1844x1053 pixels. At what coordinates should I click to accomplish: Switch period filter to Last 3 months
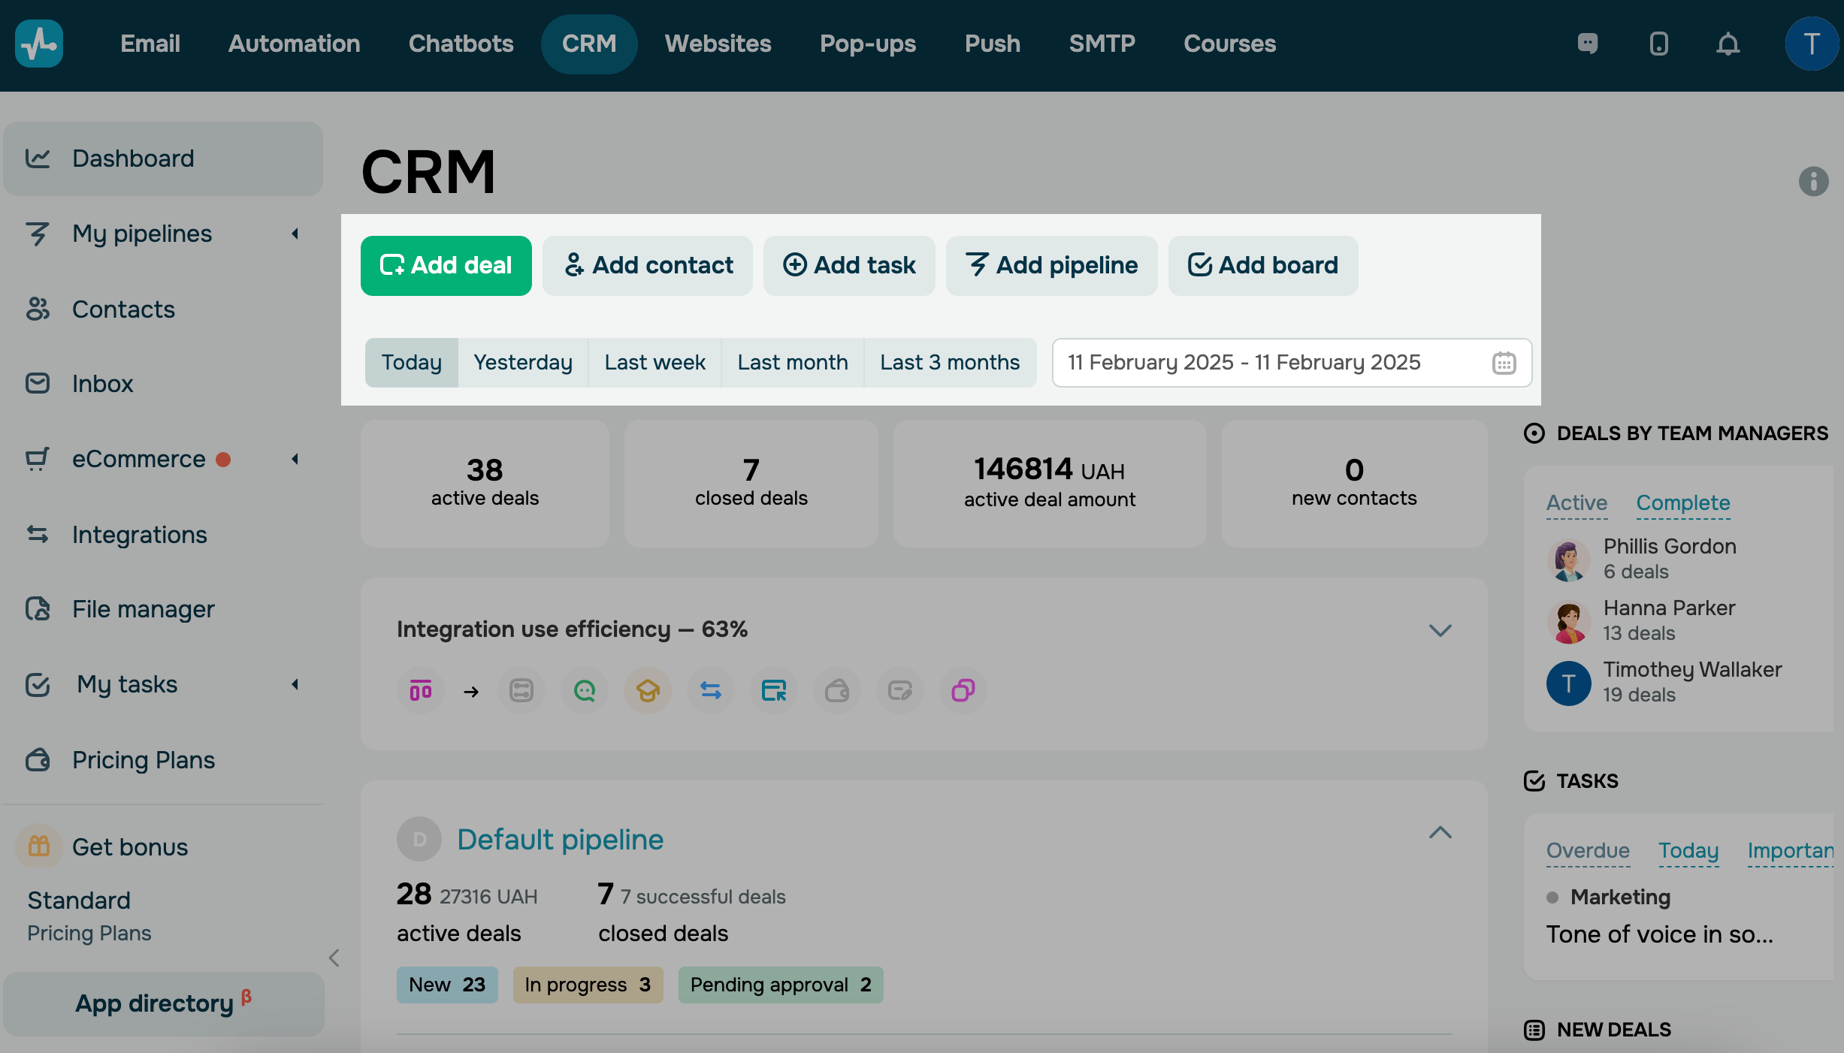[950, 363]
